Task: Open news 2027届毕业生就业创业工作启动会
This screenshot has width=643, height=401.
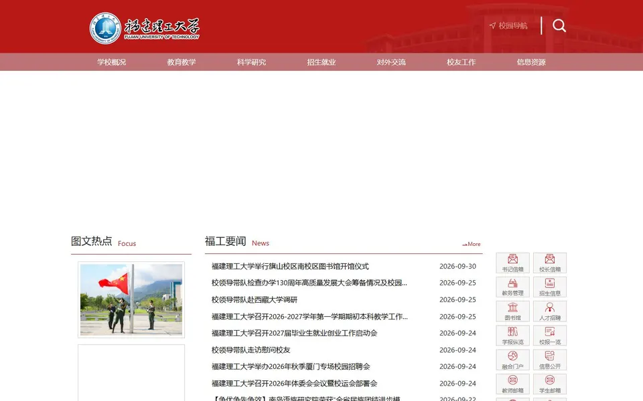Action: [x=295, y=333]
